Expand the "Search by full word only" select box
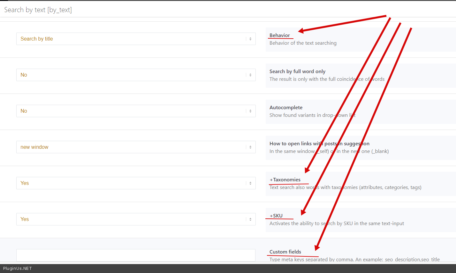Viewport: 456px width, 273px height. [x=136, y=75]
